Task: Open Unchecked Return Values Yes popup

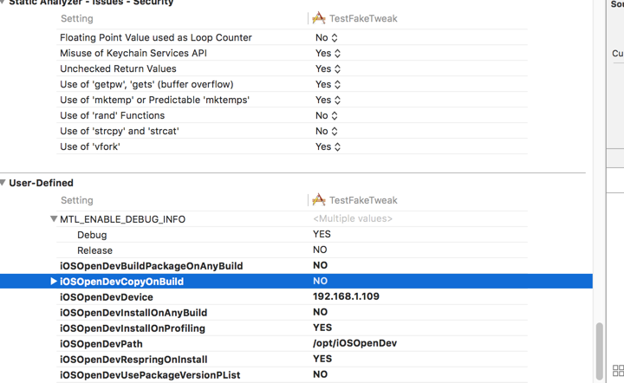Action: 328,69
